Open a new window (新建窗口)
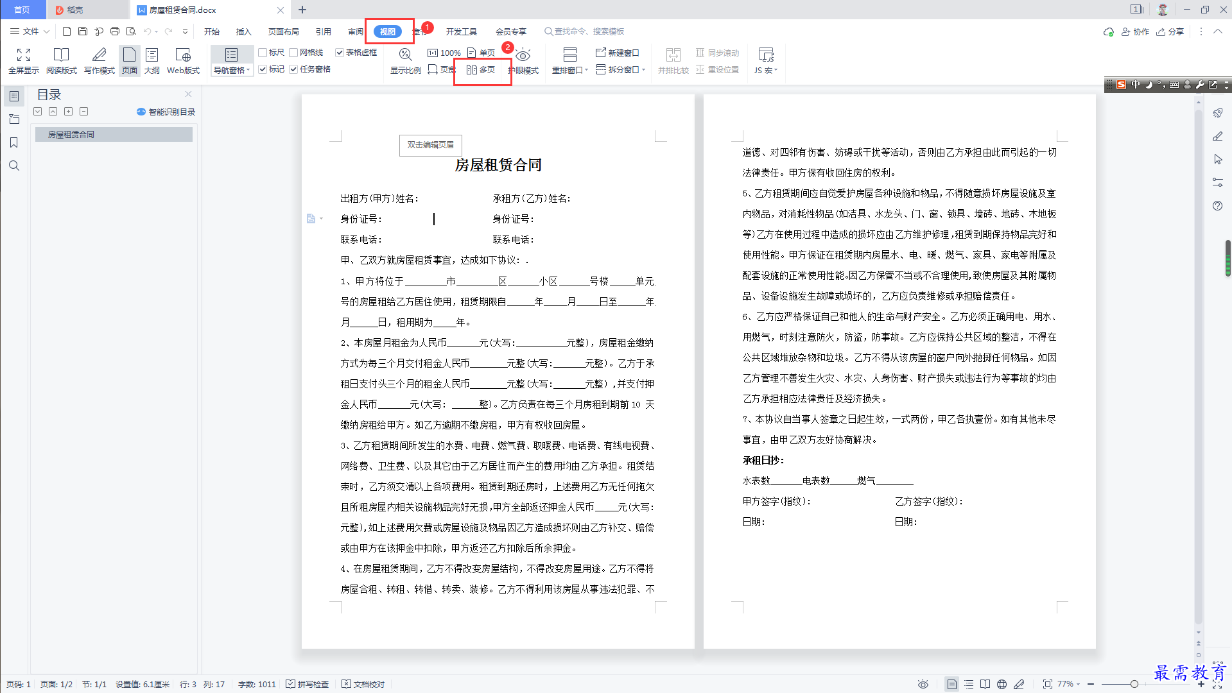Viewport: 1232px width, 693px height. (618, 53)
